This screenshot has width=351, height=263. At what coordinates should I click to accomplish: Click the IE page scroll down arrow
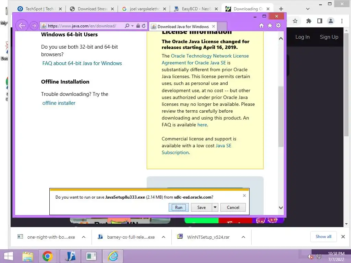click(281, 208)
